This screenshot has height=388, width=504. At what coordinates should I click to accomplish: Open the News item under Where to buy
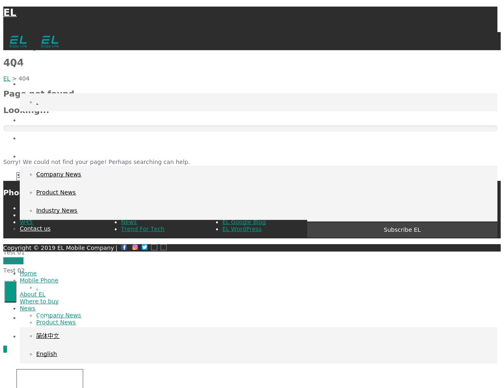(x=28, y=308)
